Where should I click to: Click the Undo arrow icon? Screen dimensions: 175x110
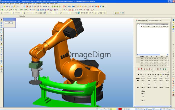[x=18, y=7]
